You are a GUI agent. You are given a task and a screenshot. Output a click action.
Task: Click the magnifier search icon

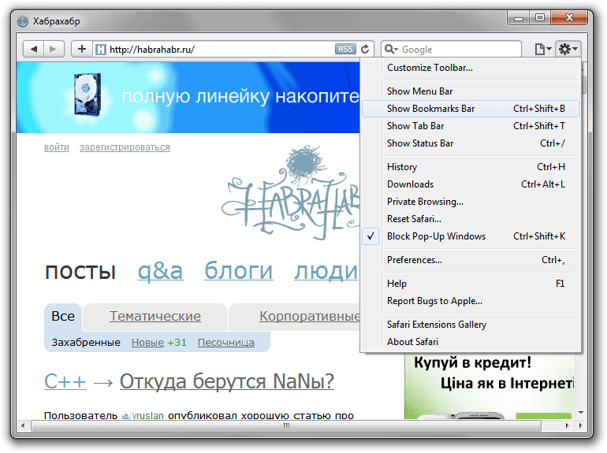coord(390,49)
